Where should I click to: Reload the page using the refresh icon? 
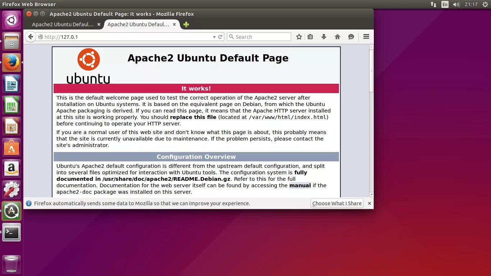pyautogui.click(x=220, y=37)
